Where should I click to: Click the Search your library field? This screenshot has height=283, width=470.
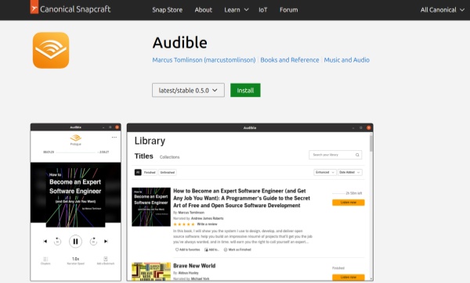pyautogui.click(x=335, y=155)
